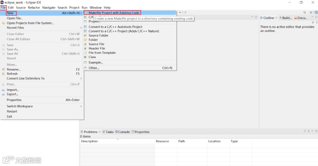Click the search magnifier icon in toolbar
Viewport: 318px width, 166px height.
tap(305, 13)
